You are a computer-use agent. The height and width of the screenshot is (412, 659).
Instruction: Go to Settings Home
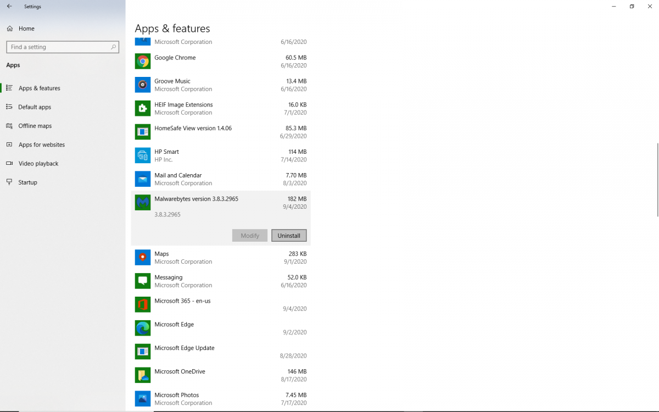[x=63, y=29]
